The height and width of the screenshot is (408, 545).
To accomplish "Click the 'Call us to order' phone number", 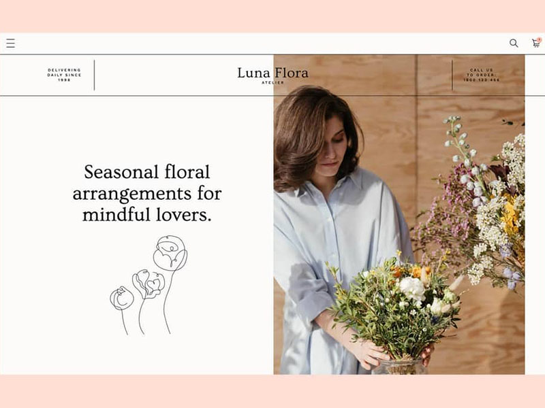I will tap(482, 80).
